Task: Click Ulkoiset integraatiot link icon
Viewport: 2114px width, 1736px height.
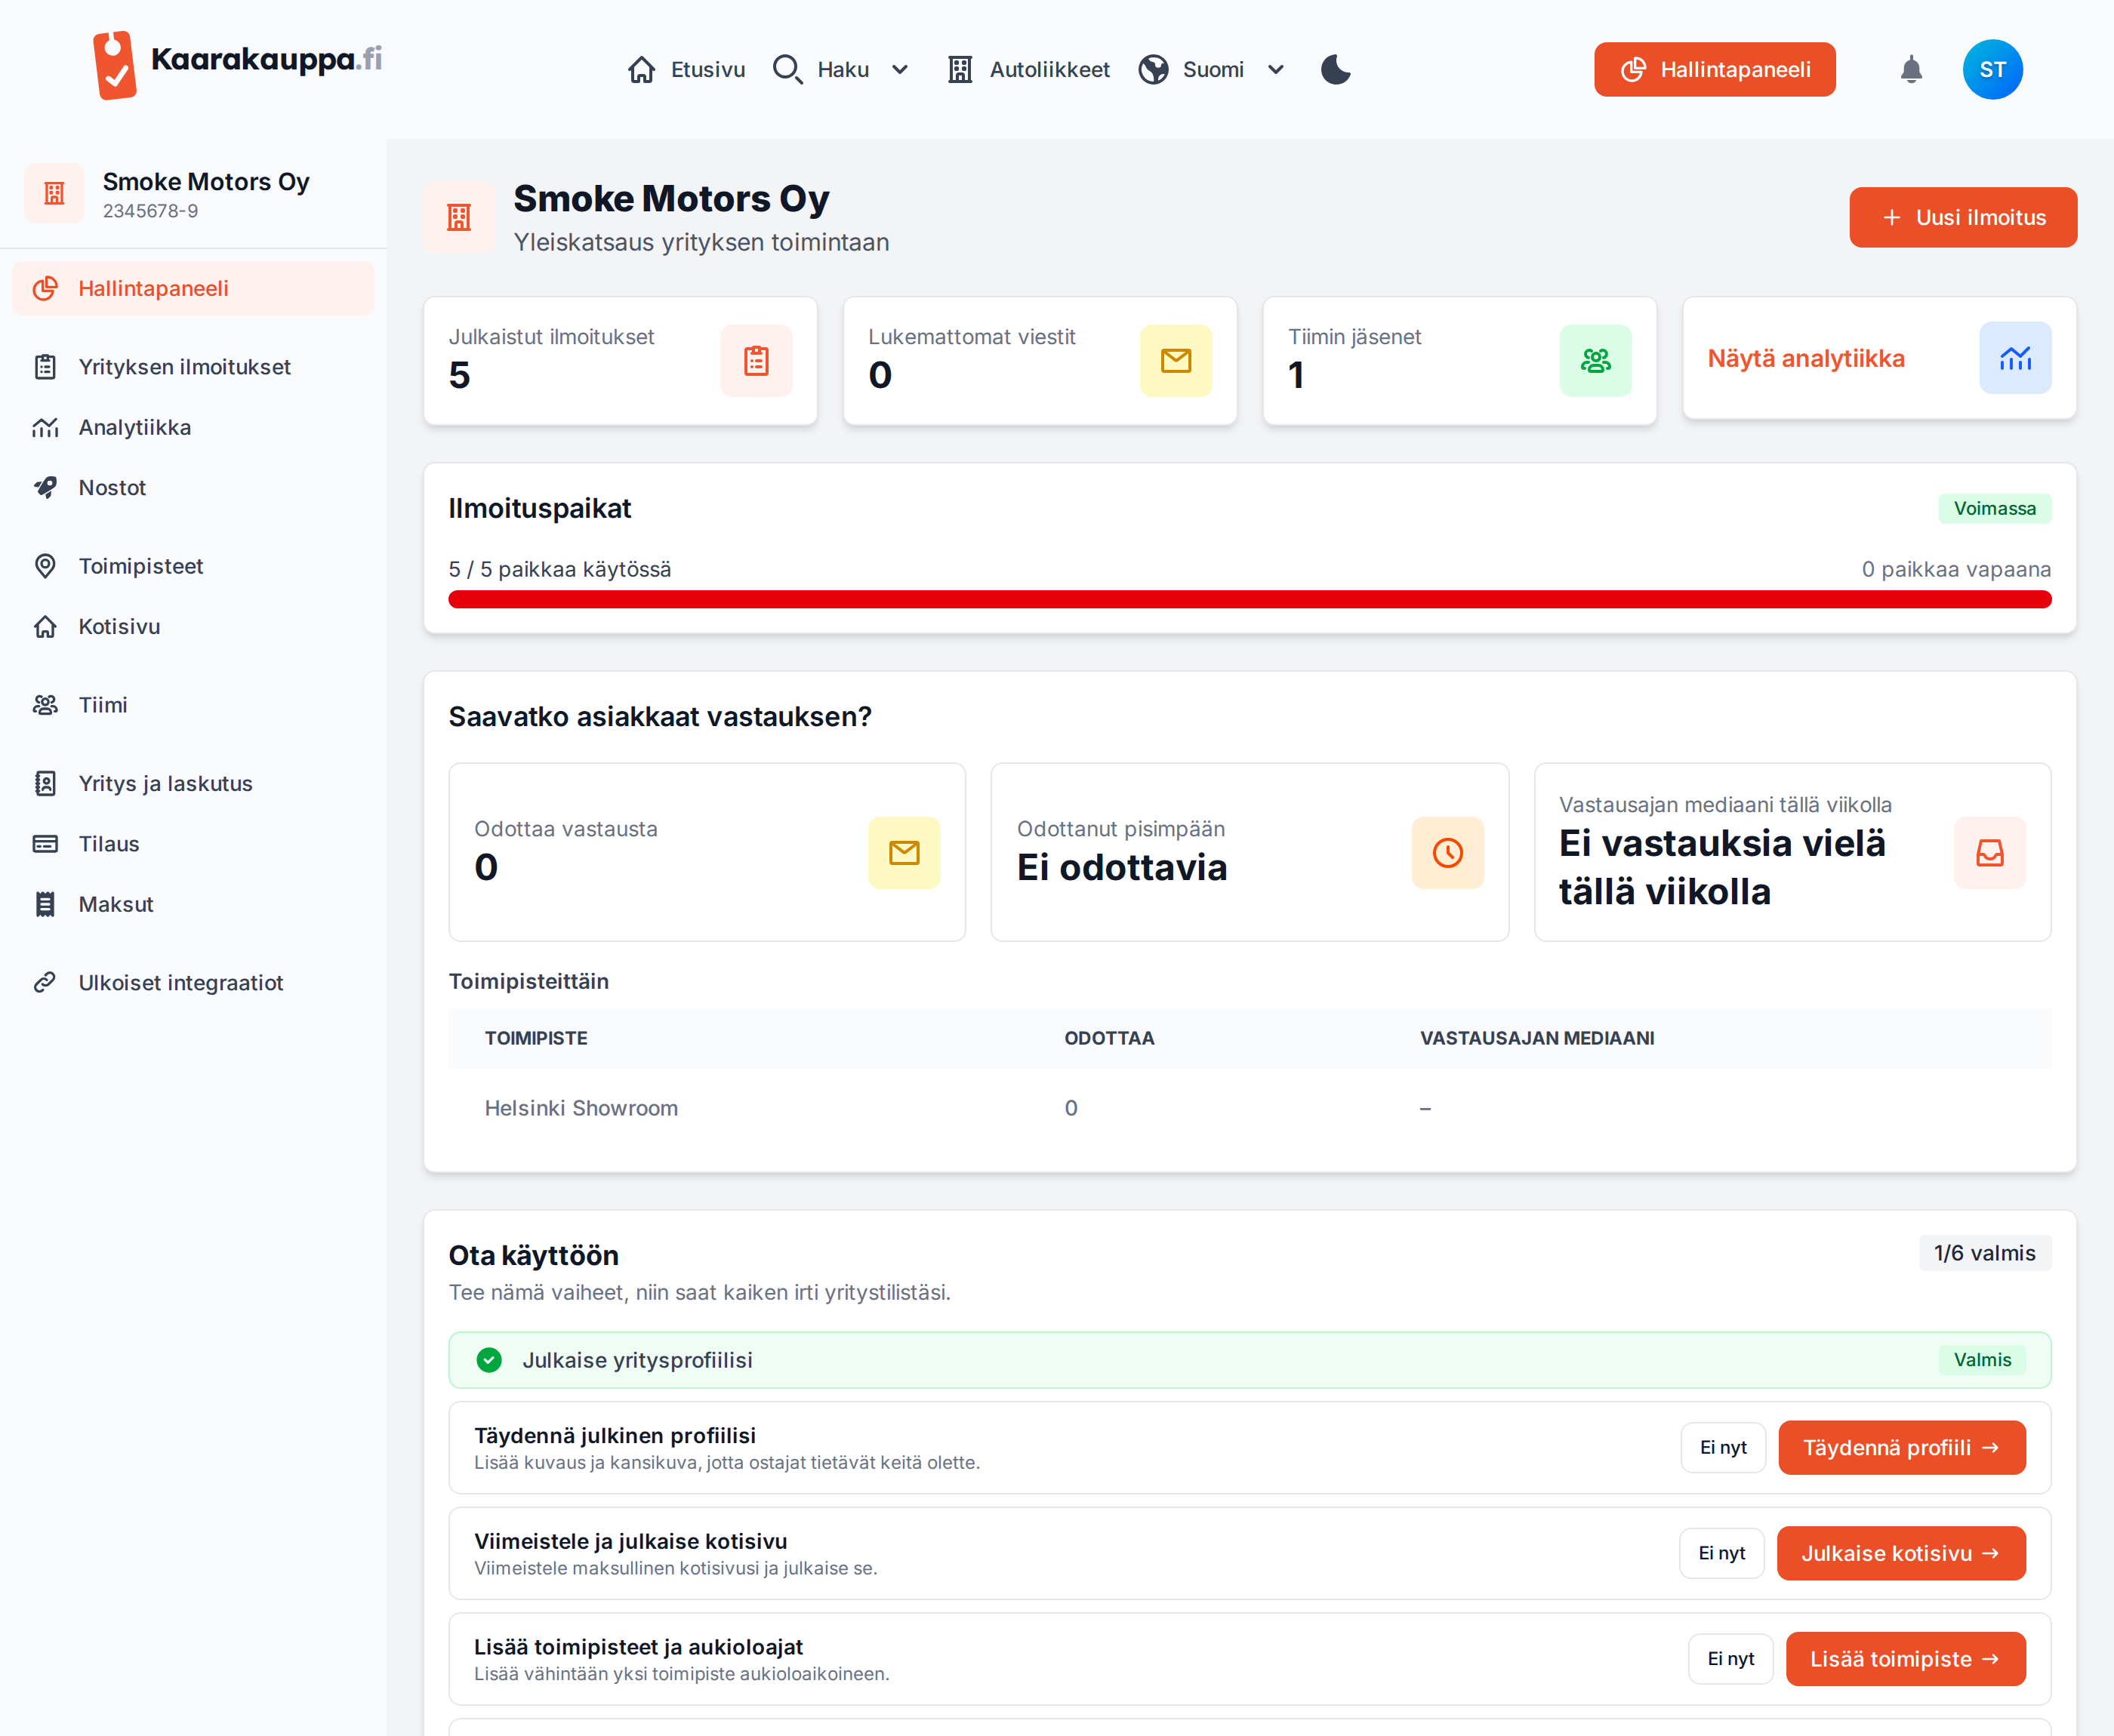Action: [45, 982]
